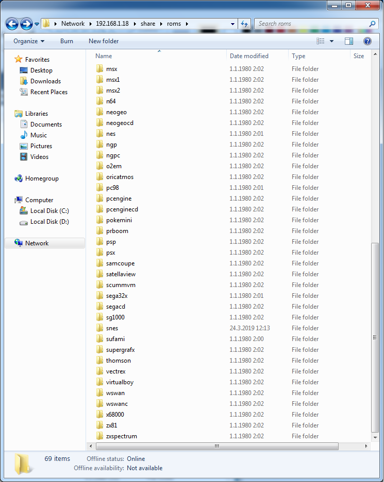The height and width of the screenshot is (482, 384).
Task: Select Homegroup in the navigation pane
Action: click(x=42, y=178)
